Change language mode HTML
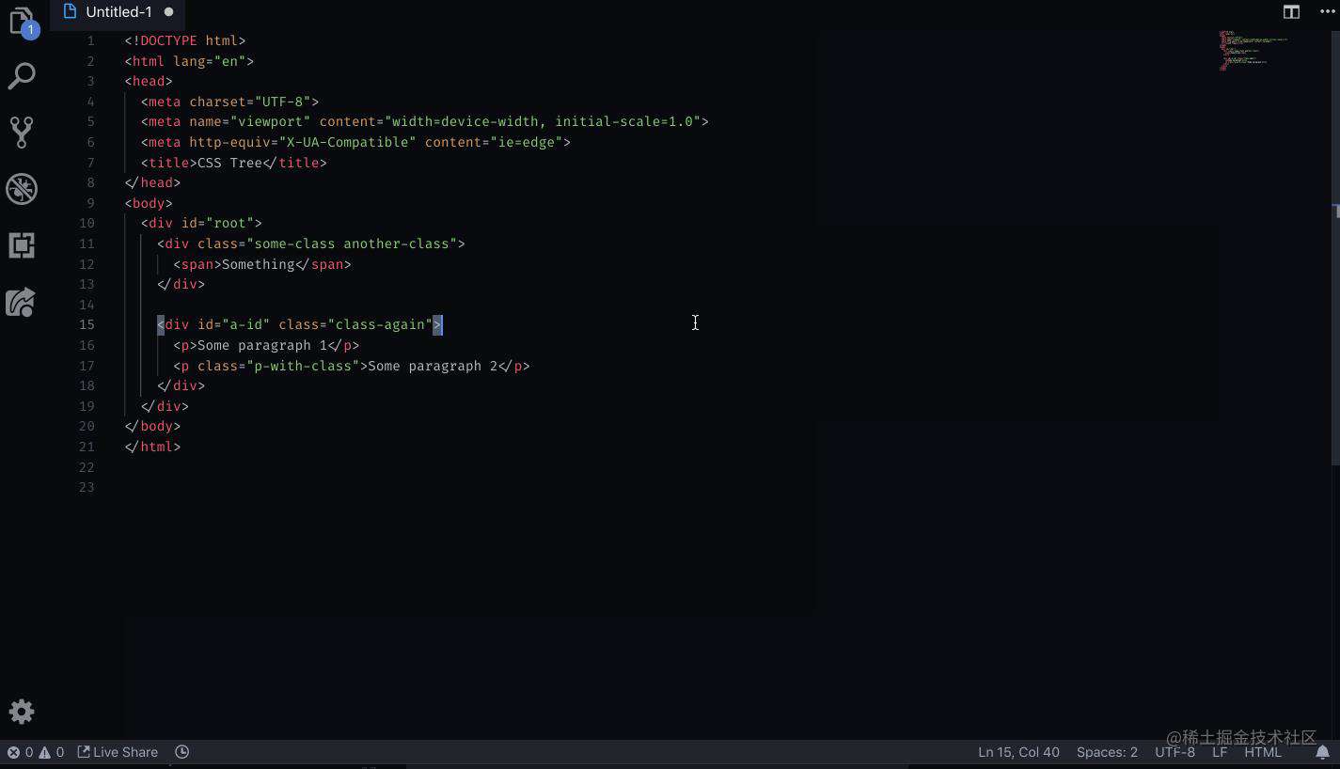The image size is (1340, 769). (x=1263, y=752)
